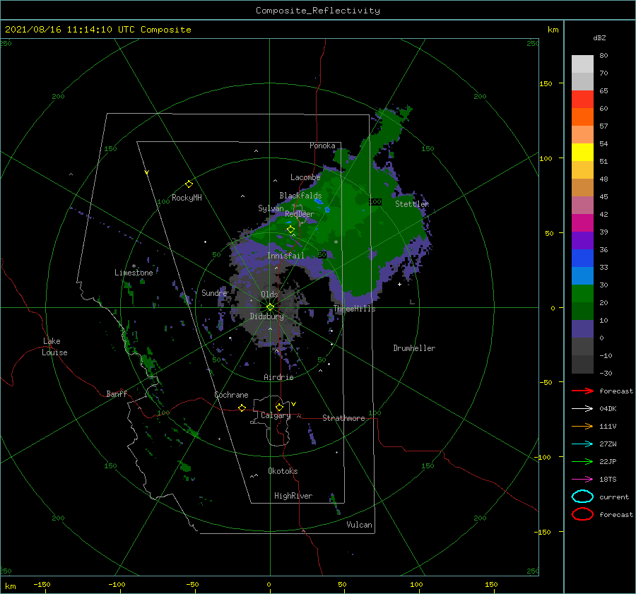This screenshot has height=594, width=636.
Task: Click the Blackfalds label
Action: point(300,196)
